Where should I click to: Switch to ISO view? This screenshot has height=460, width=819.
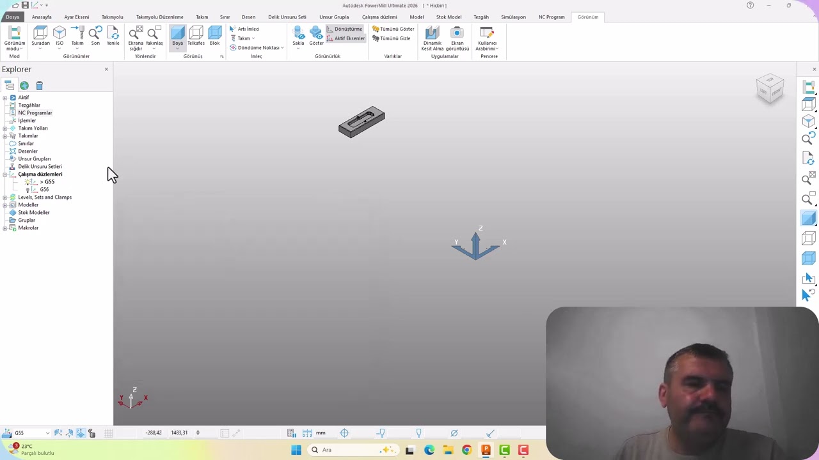pyautogui.click(x=60, y=36)
